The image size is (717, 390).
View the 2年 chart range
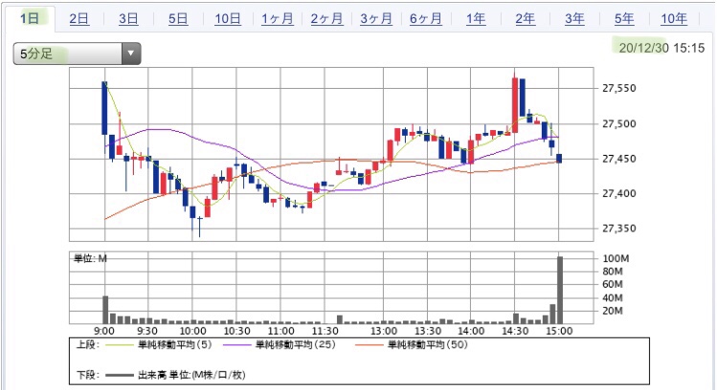525,19
